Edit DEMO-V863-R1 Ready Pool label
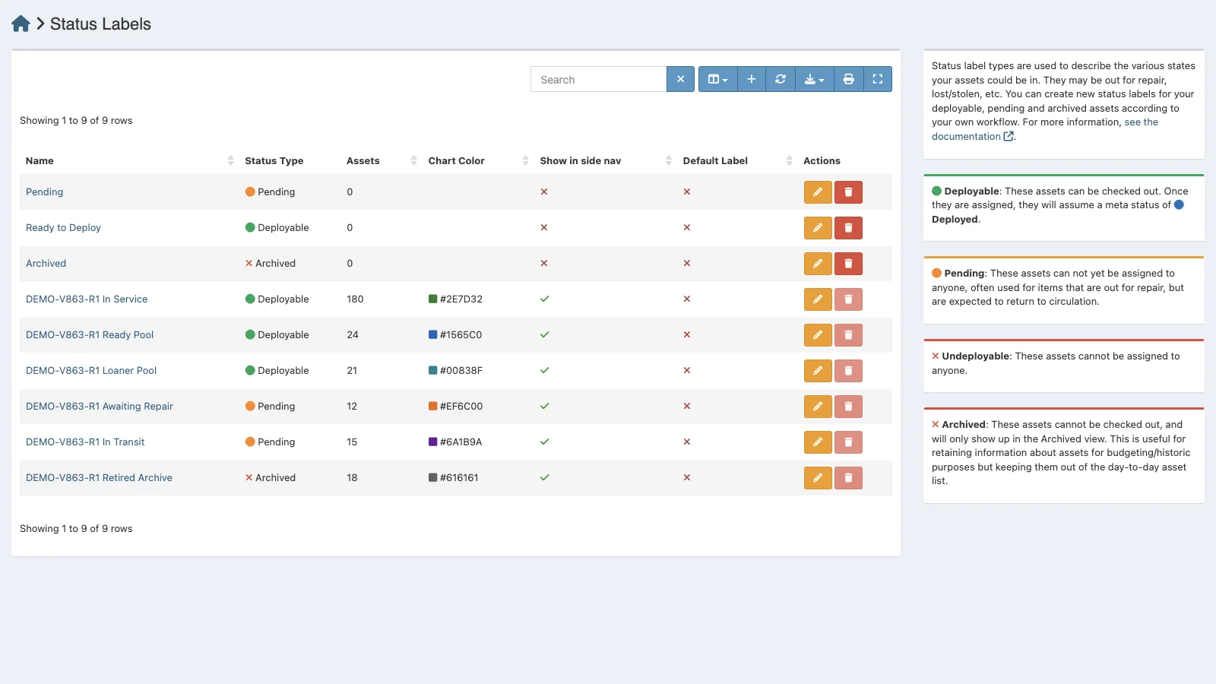 (818, 335)
